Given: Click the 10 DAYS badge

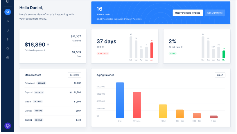Looking at the screenshot, I should pyautogui.click(x=39, y=120).
